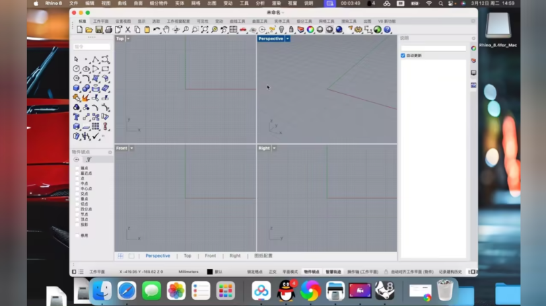Switch to the 工作平面 toolbar tab
The width and height of the screenshot is (546, 306).
100,22
